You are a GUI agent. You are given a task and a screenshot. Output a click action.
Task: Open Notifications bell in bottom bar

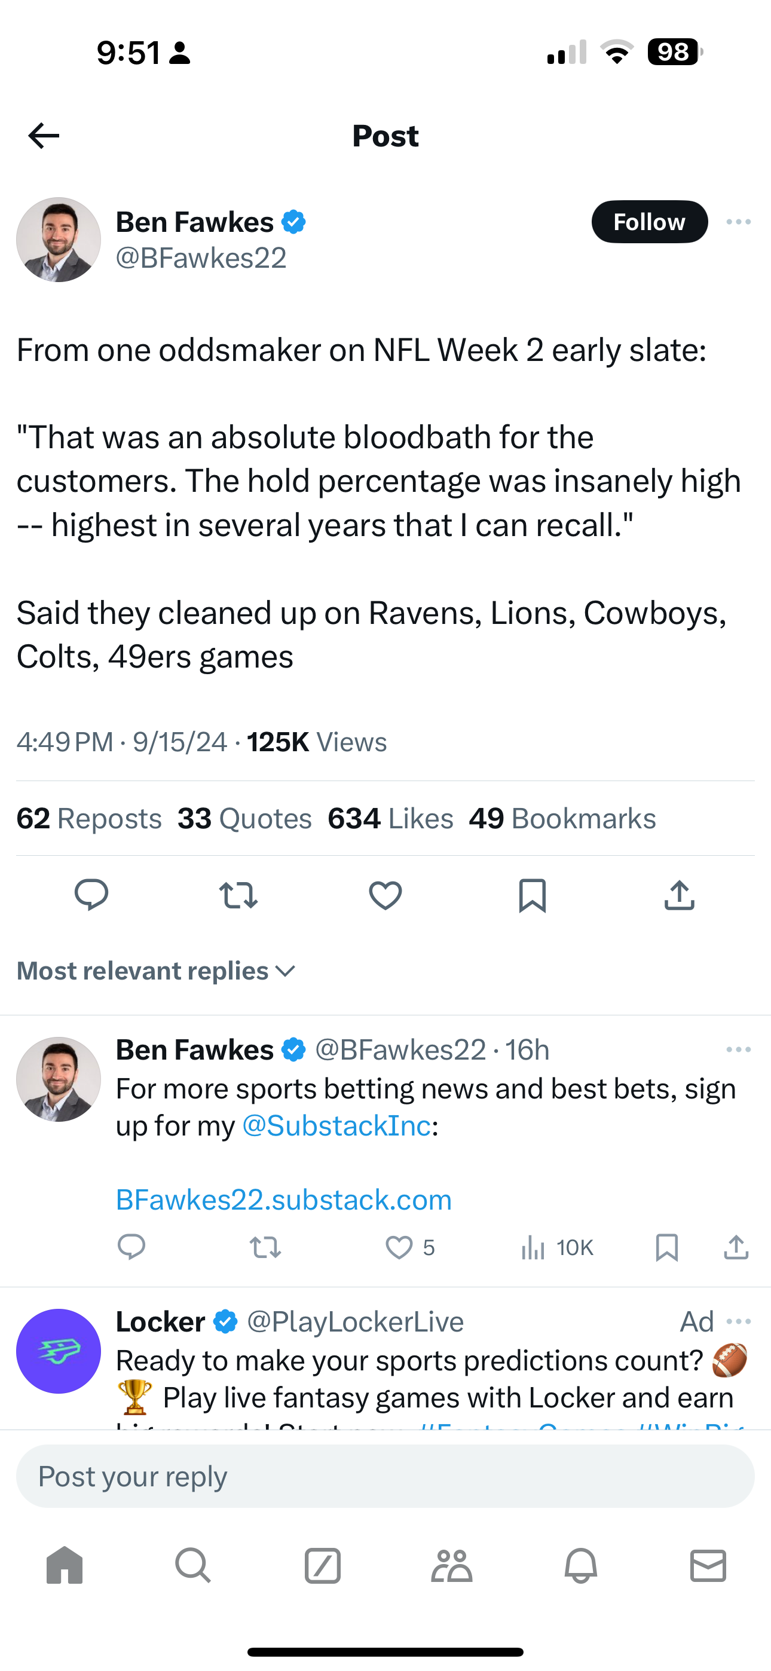[x=580, y=1565]
